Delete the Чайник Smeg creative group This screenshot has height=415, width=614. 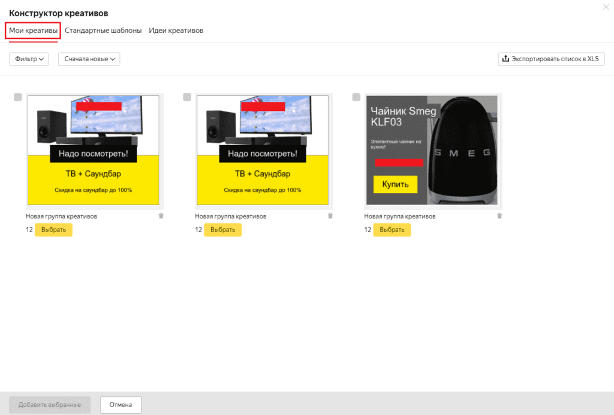pos(499,216)
